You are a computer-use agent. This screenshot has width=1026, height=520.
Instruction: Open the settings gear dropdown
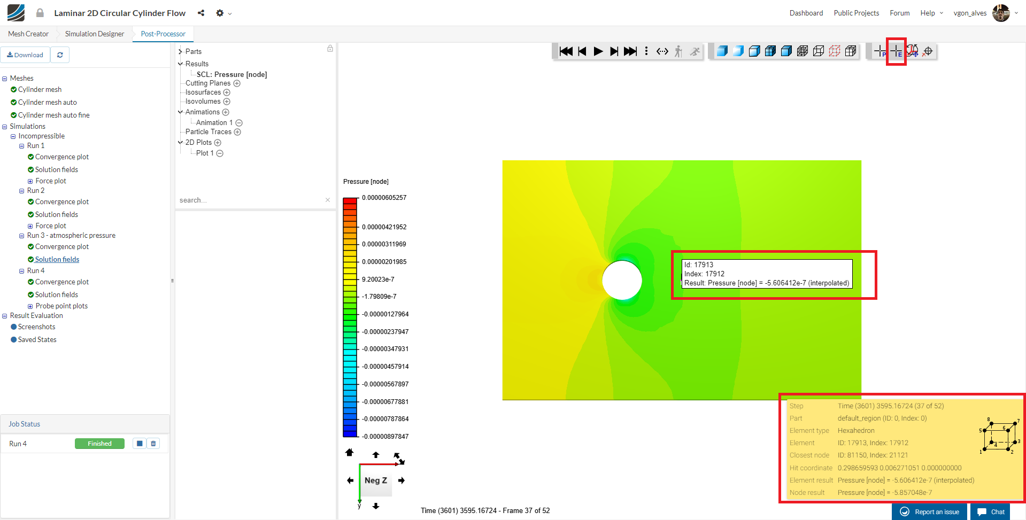[x=223, y=13]
